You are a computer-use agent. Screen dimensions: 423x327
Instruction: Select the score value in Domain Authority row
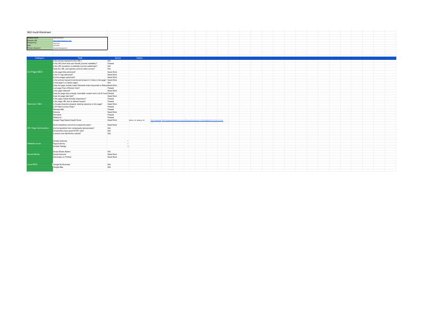(x=118, y=141)
